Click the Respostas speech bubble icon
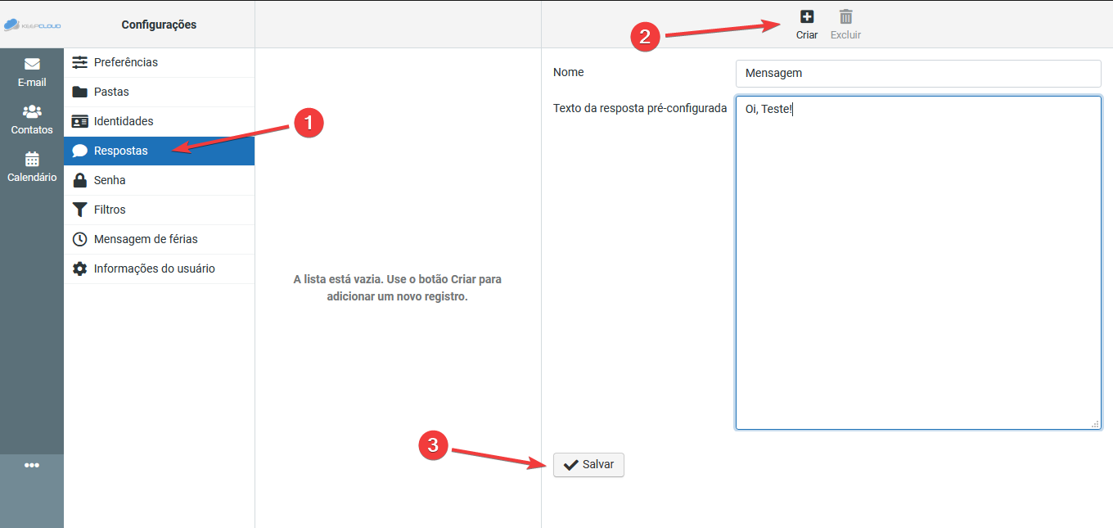Viewport: 1113px width, 528px height. pyautogui.click(x=79, y=151)
